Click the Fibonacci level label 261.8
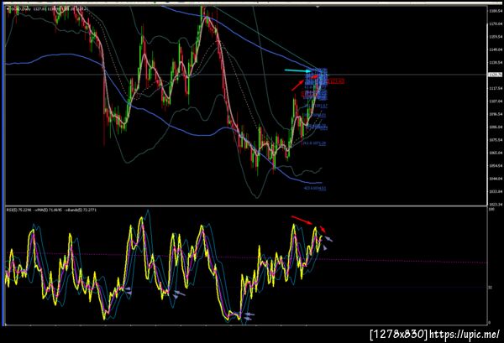This screenshot has width=504, height=343. [x=315, y=143]
